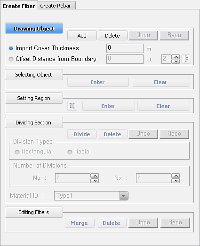Open the Material ID dropdown

pos(124,196)
